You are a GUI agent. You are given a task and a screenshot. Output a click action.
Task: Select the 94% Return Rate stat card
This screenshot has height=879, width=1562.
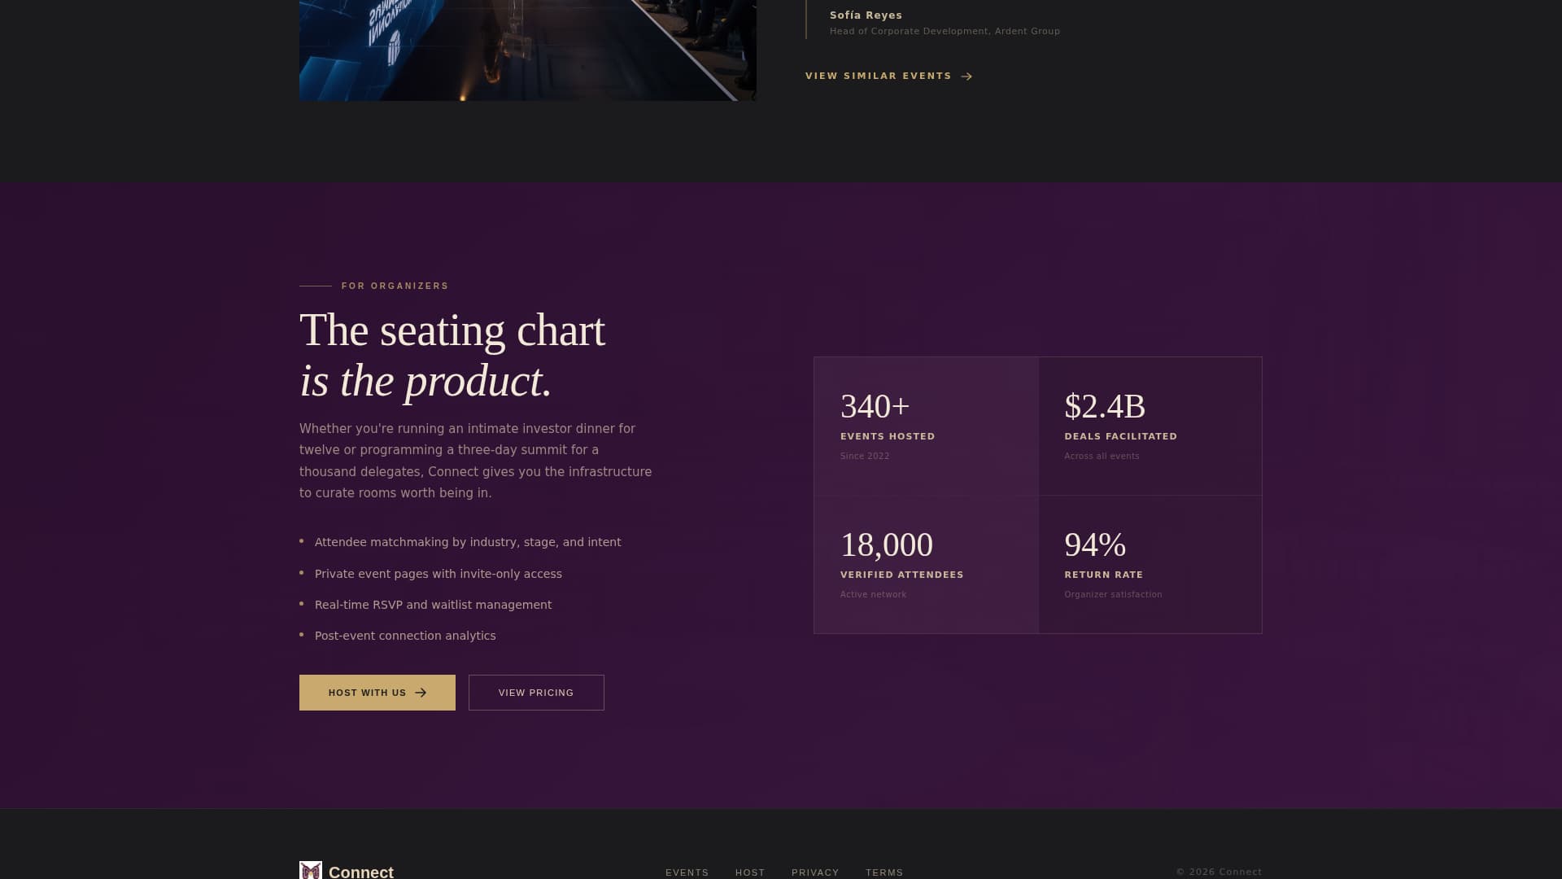pos(1150,564)
